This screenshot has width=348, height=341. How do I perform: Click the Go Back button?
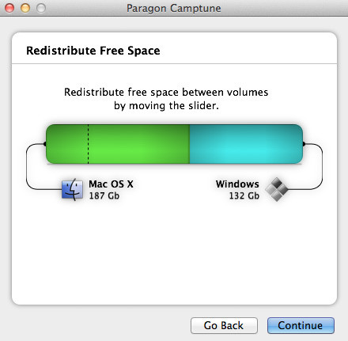tap(224, 325)
